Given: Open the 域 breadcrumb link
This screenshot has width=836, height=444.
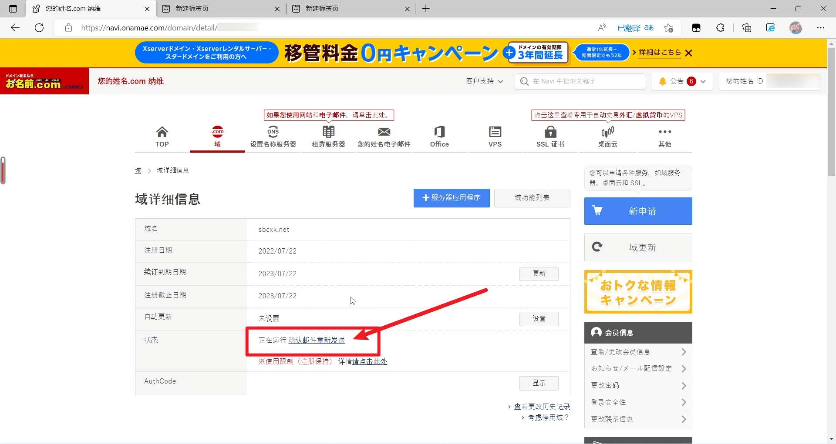Looking at the screenshot, I should [137, 170].
